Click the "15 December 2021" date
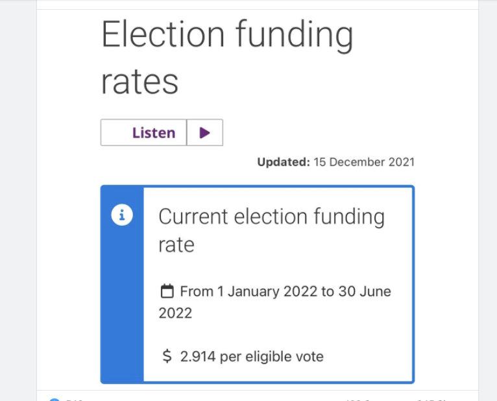 364,162
